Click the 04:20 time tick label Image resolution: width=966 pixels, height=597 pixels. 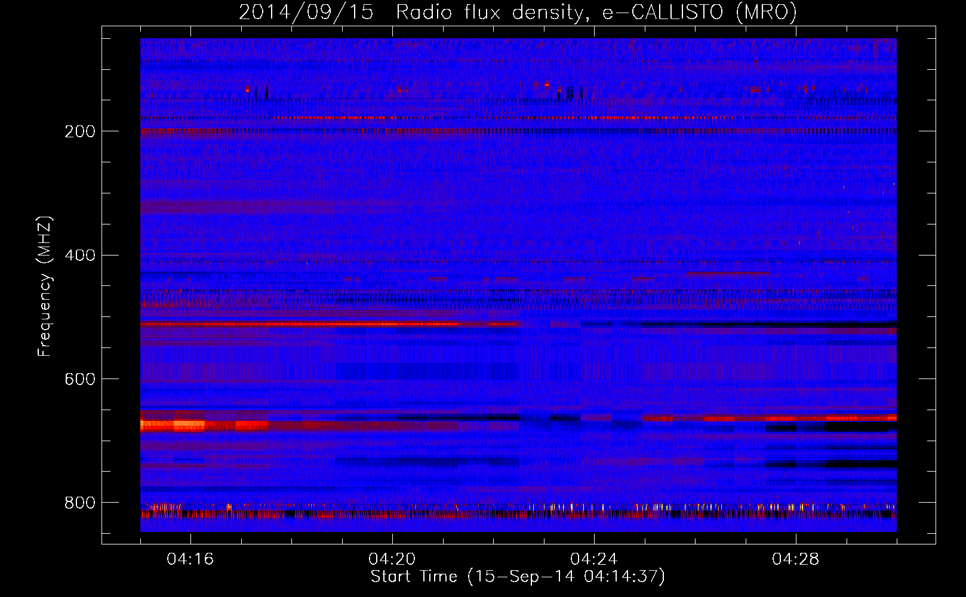tap(392, 559)
